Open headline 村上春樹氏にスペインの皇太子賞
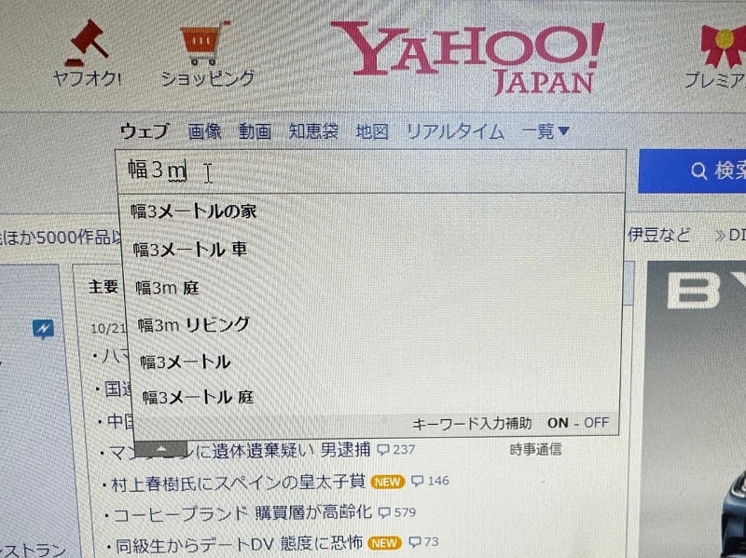Viewport: 746px width, 558px height. pos(238,483)
